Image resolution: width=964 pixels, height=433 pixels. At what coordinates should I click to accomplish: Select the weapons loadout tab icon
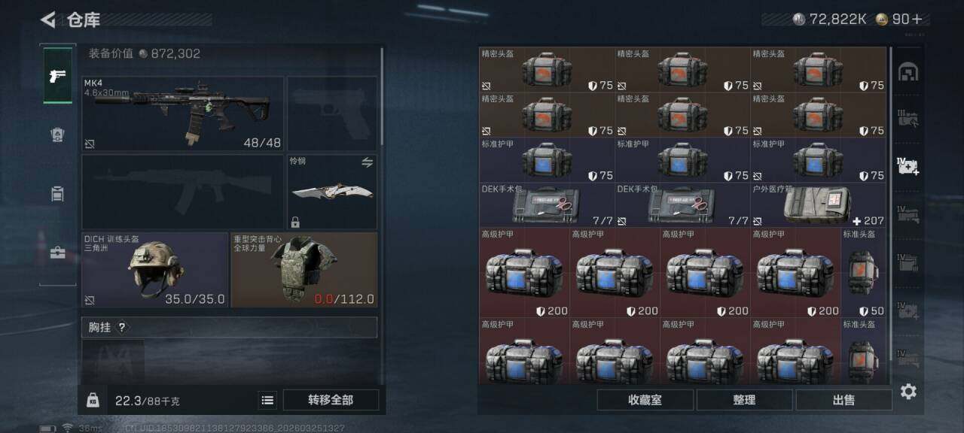click(58, 75)
